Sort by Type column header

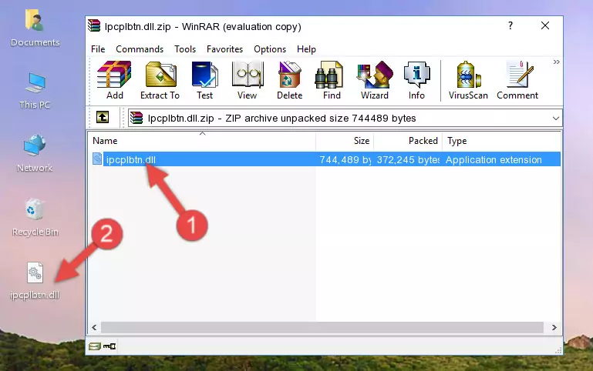pyautogui.click(x=501, y=141)
